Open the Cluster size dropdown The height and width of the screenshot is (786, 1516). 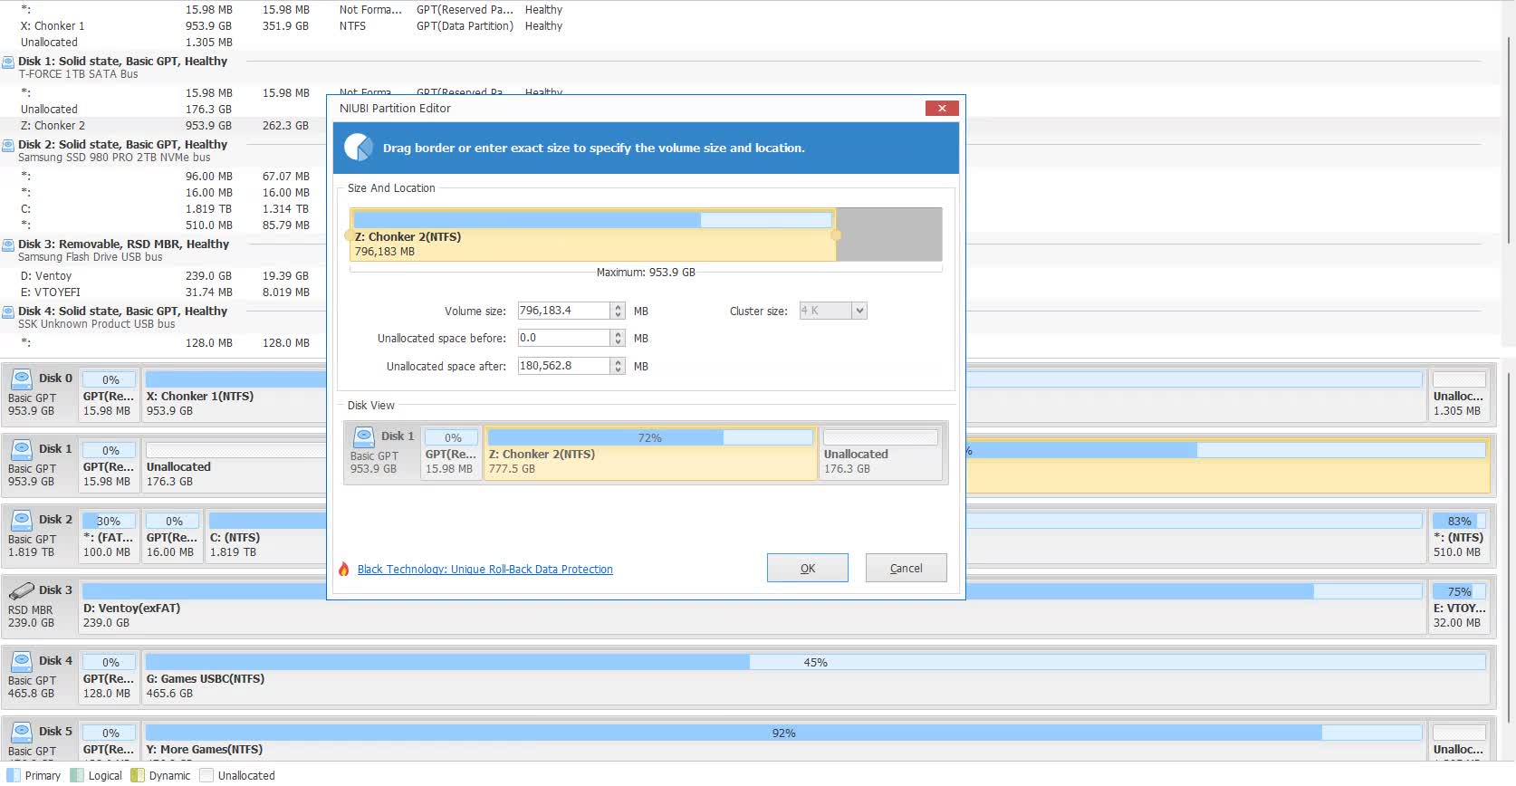tap(859, 311)
